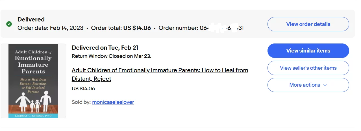
Task: Click the order total US $14.06
Action: [x=137, y=28]
